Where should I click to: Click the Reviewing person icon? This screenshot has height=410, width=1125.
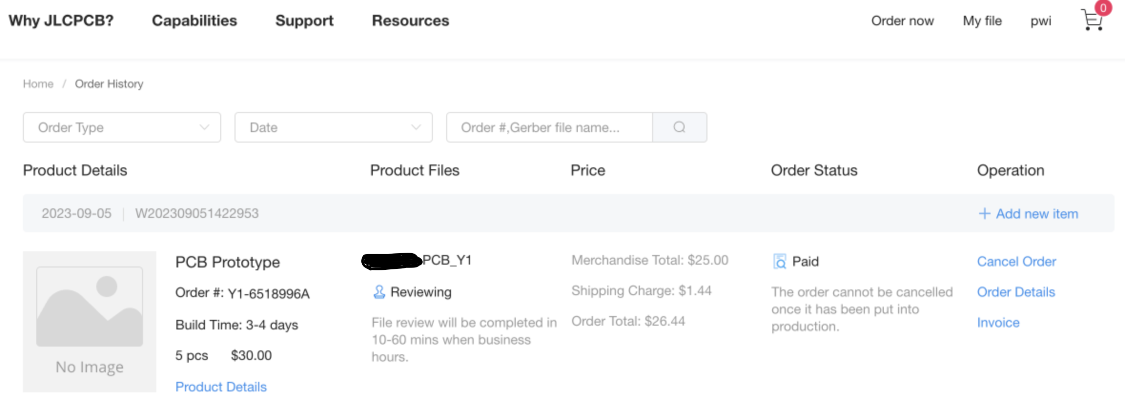[379, 292]
